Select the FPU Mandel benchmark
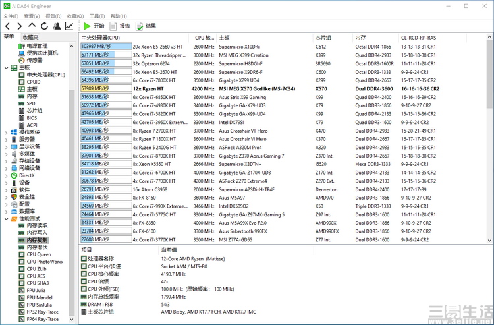Viewport: 494px width, 325px height. point(40,297)
